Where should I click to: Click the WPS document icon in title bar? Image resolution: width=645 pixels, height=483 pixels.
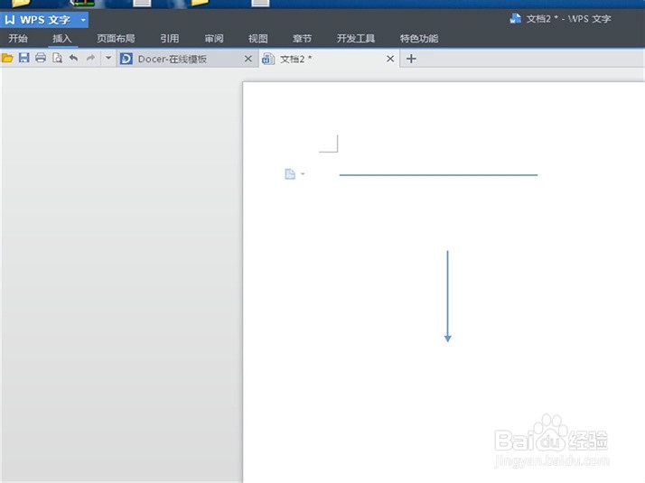click(515, 18)
